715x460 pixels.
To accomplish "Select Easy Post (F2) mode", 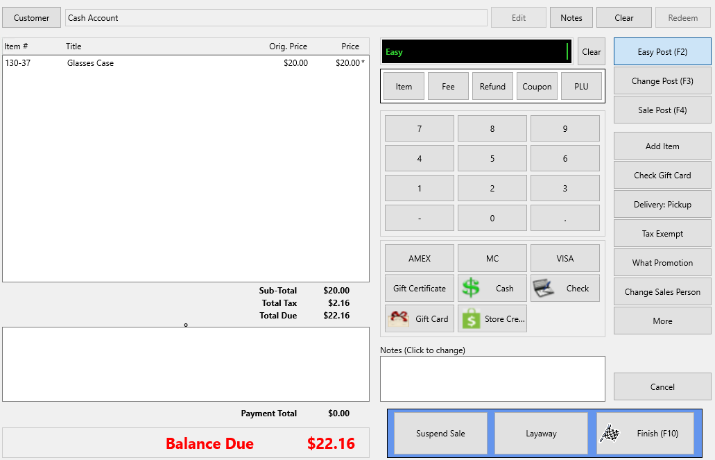I will point(662,51).
